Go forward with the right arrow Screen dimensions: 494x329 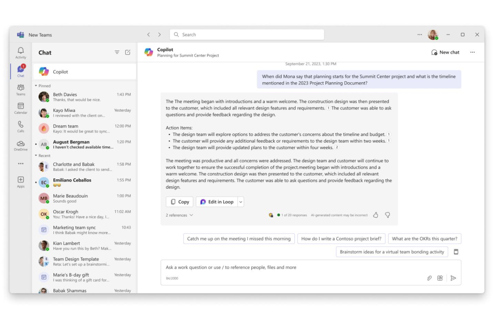pyautogui.click(x=159, y=35)
